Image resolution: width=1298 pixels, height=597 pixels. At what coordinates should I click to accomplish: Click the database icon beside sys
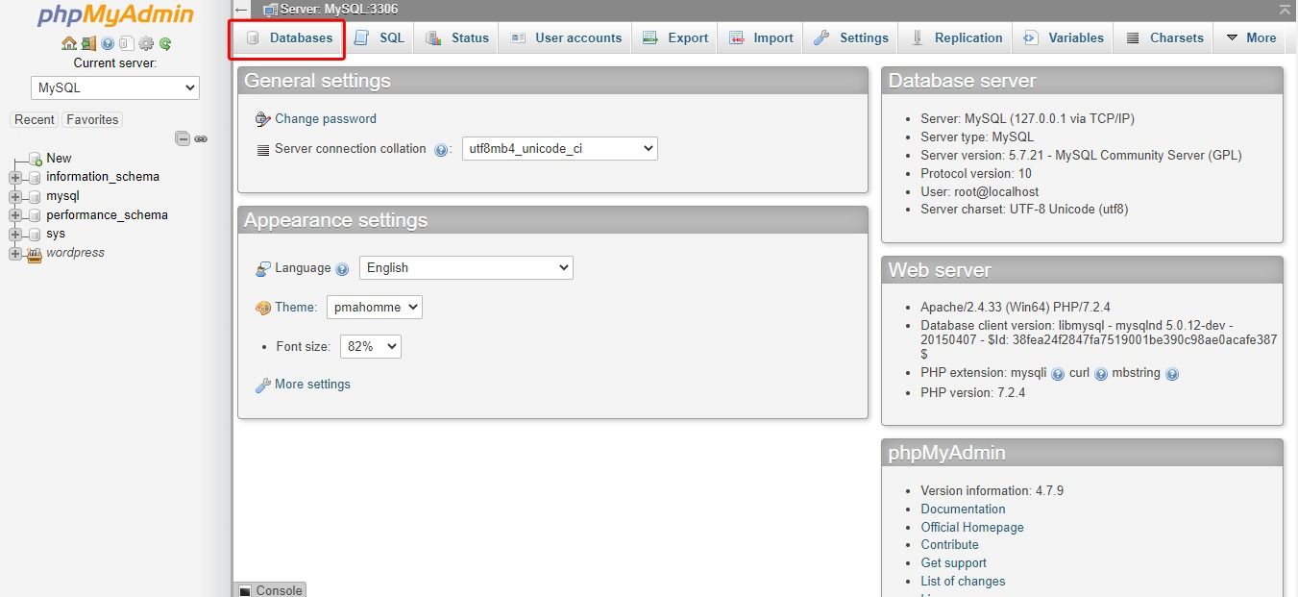click(x=35, y=234)
